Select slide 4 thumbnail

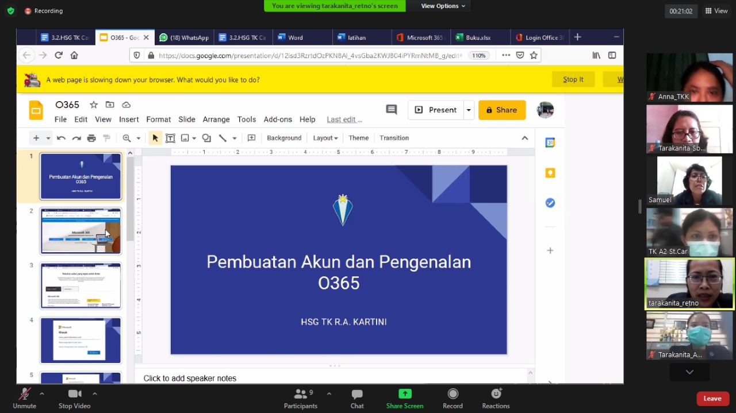coord(80,340)
